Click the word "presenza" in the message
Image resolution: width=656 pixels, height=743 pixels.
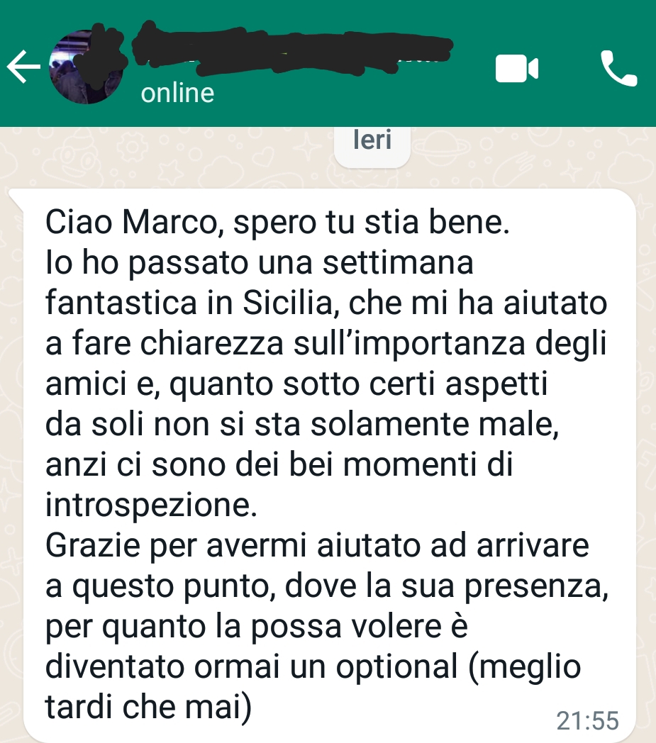click(535, 586)
